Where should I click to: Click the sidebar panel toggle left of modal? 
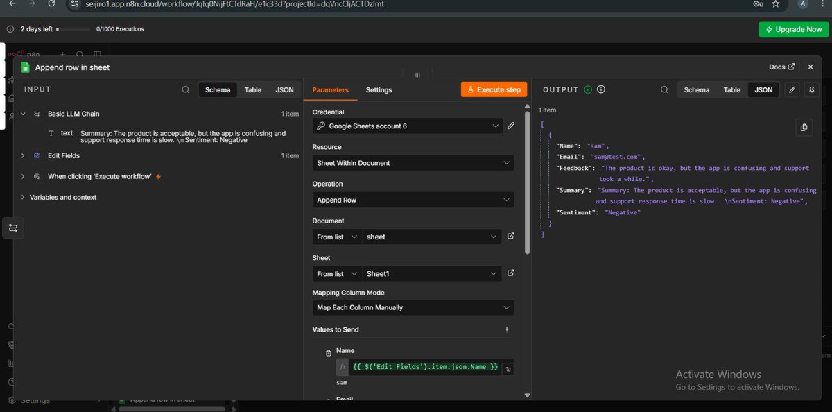coord(12,228)
